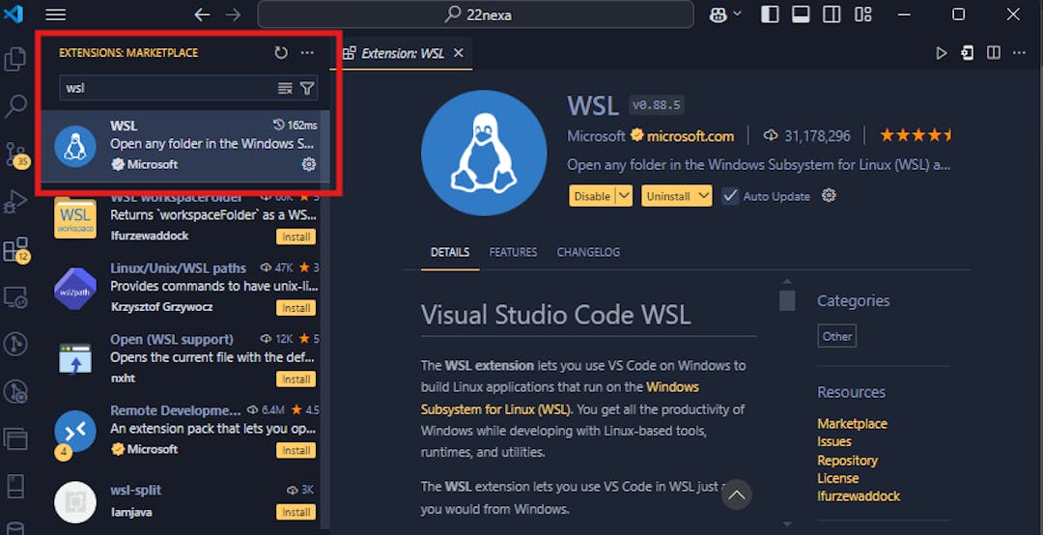
Task: Switch to the FEATURES tab
Action: [513, 252]
